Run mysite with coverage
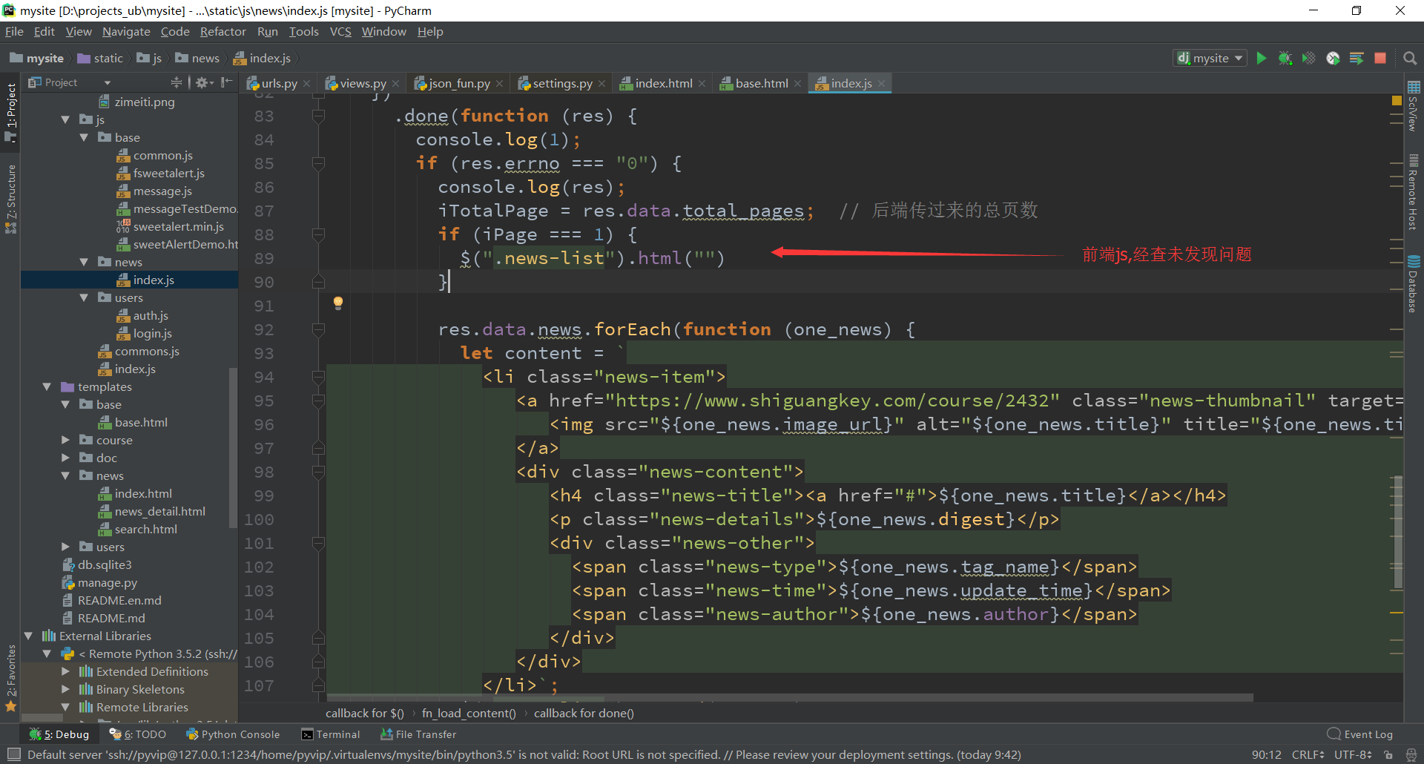The height and width of the screenshot is (764, 1424). tap(1309, 58)
